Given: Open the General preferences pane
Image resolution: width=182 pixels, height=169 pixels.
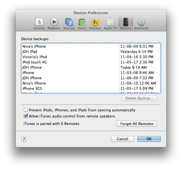Looking at the screenshot, I should [x=39, y=23].
